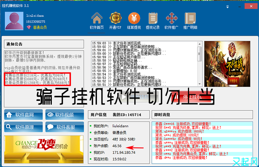Click the house icon on 软件官网
Screen dimensions: 259x167
pyautogui.click(x=9, y=115)
